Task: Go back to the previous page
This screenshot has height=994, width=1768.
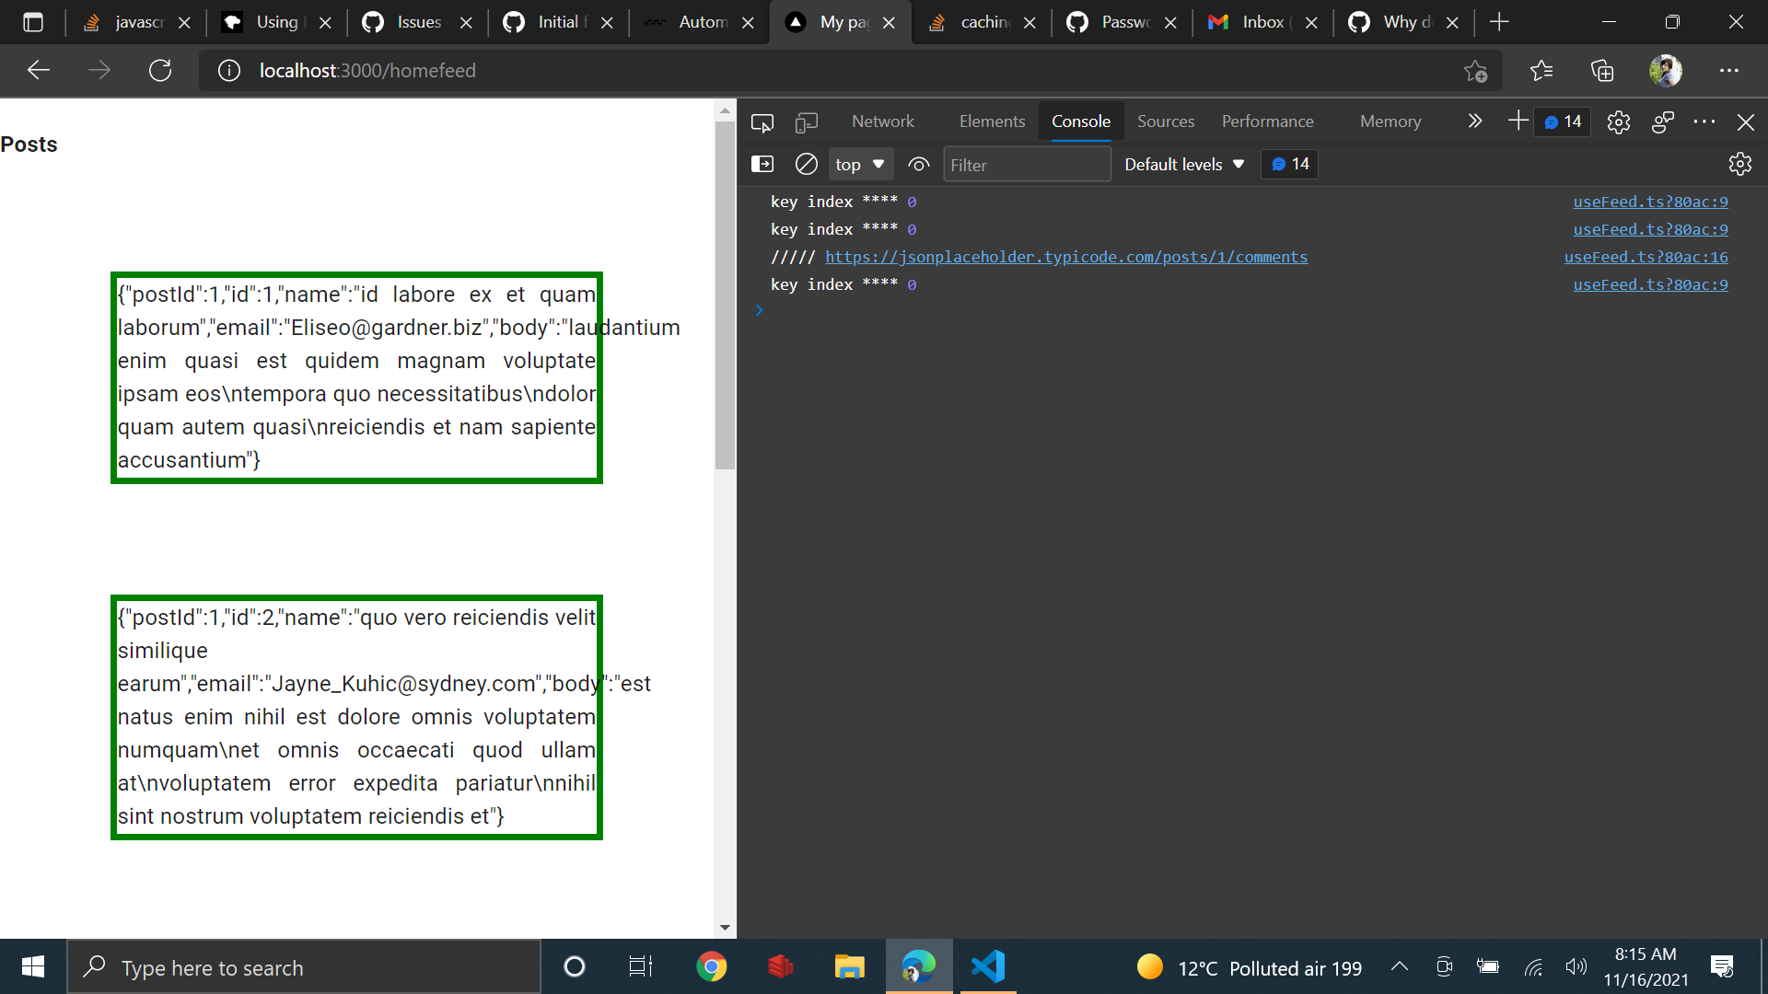Action: [39, 70]
